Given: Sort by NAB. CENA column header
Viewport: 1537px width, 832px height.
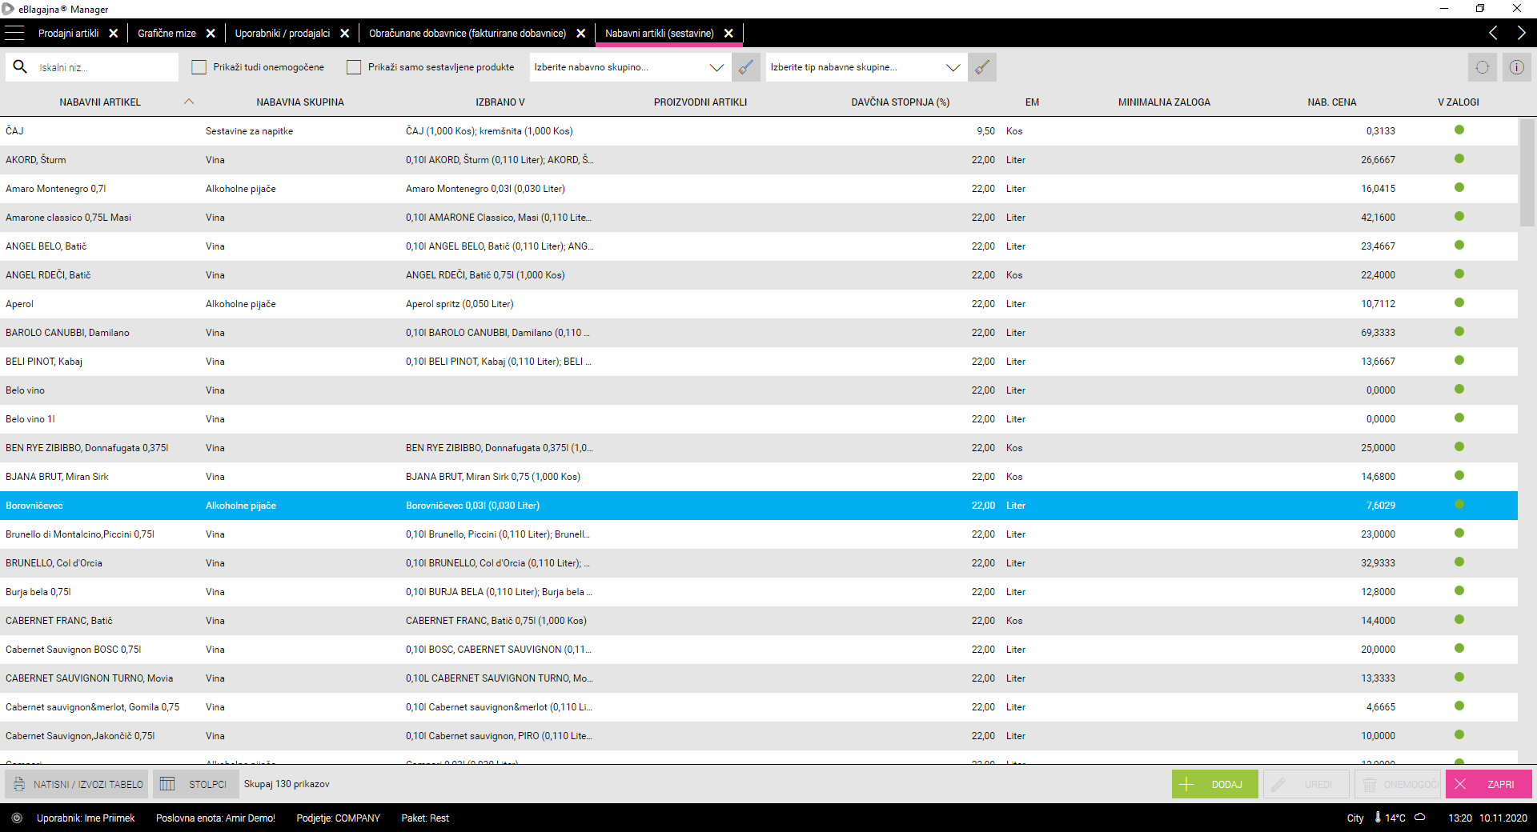Looking at the screenshot, I should point(1332,102).
